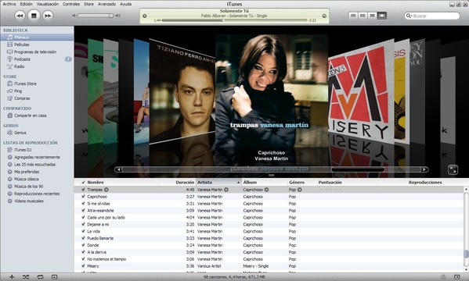Skip to next track with forward button
This screenshot has height=281, width=469.
48,16
